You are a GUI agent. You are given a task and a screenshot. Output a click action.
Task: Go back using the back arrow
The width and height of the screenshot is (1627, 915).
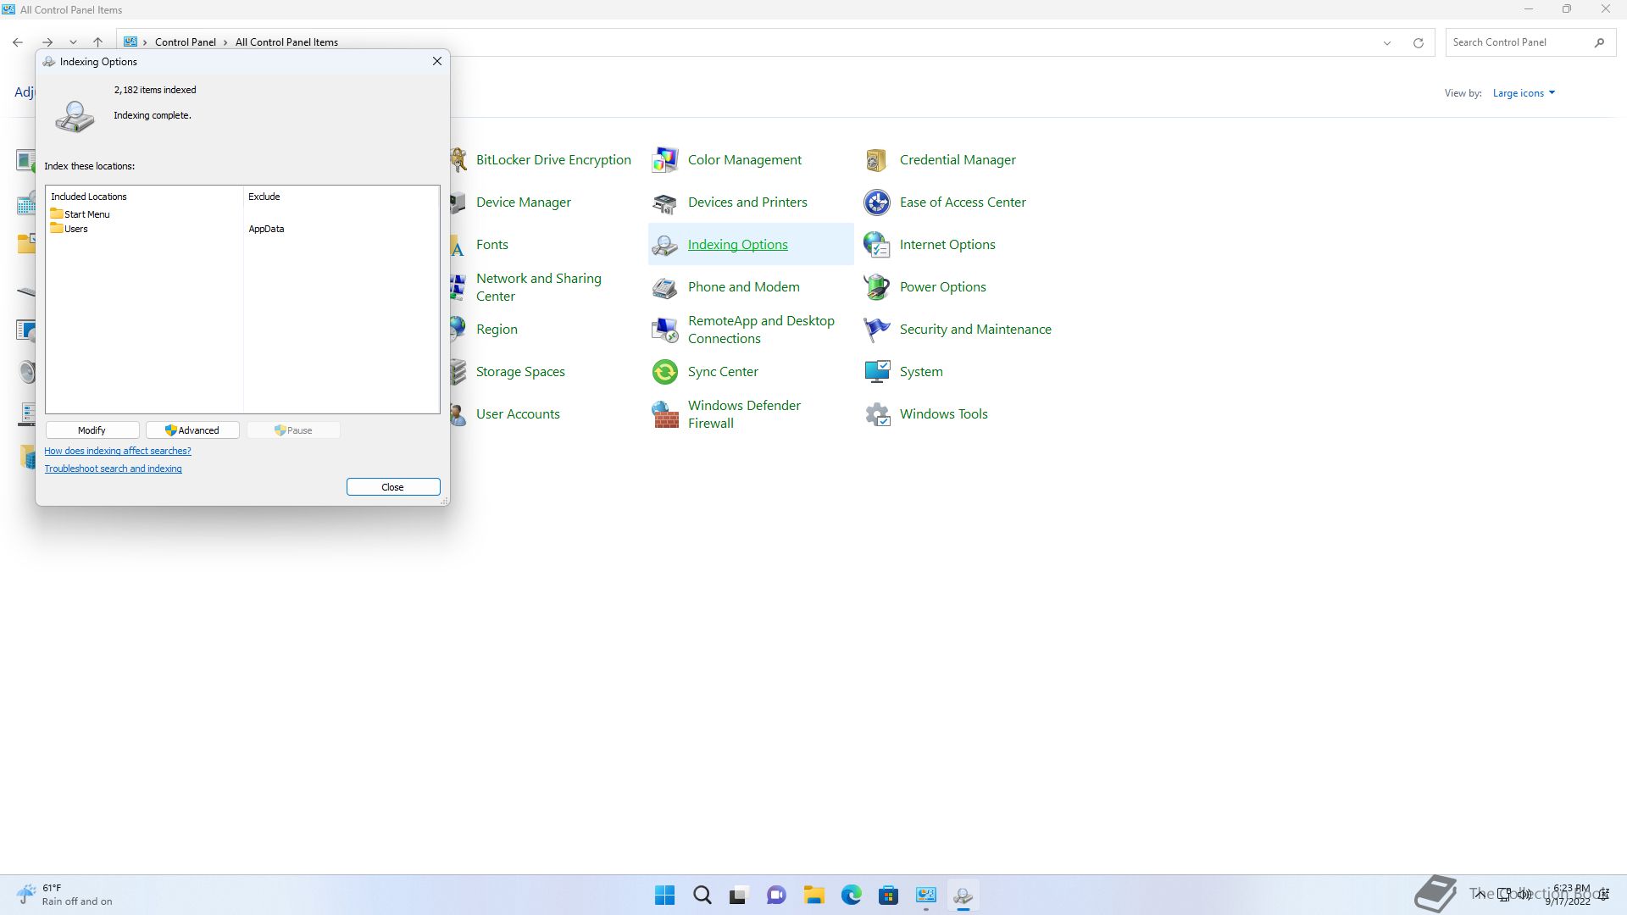click(18, 42)
